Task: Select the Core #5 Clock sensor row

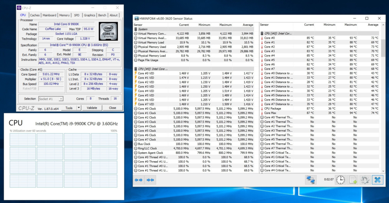Action: point(194,131)
